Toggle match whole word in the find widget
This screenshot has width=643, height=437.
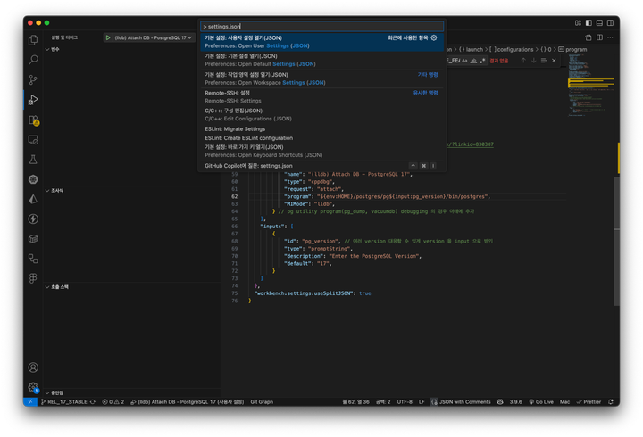(473, 61)
